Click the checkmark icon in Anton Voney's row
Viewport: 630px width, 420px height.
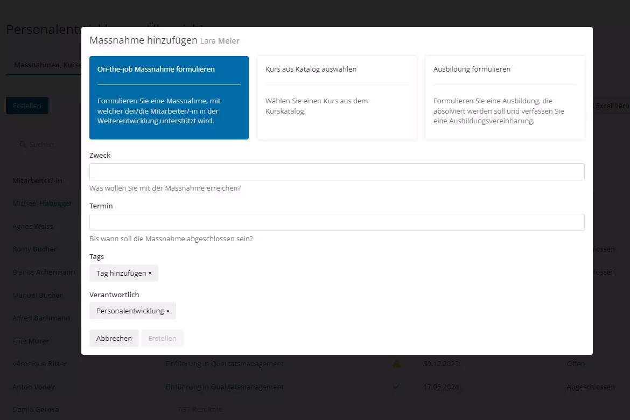pyautogui.click(x=397, y=387)
